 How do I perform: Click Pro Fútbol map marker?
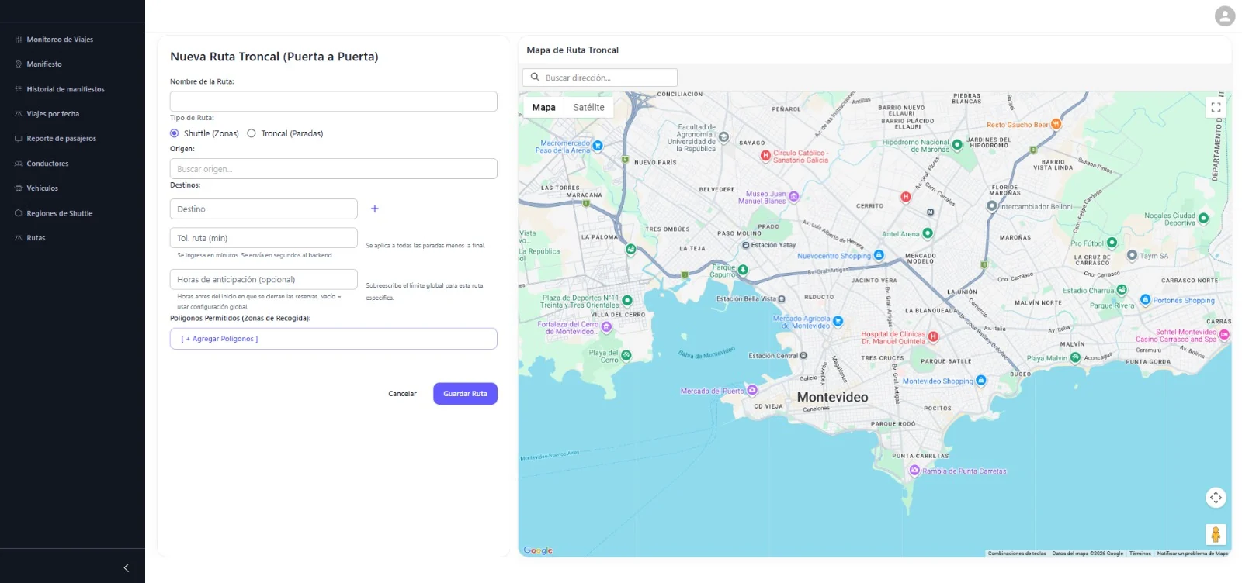coord(1112,243)
